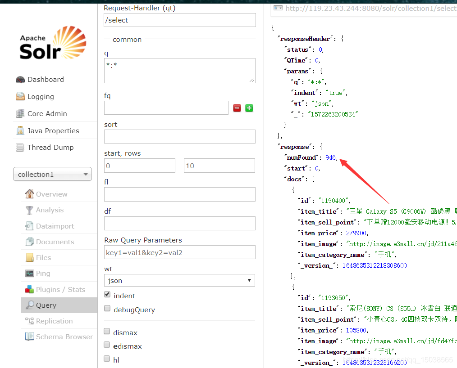Tick the hl highlighting checkbox
Screen dimensions: 457x368
tap(107, 359)
